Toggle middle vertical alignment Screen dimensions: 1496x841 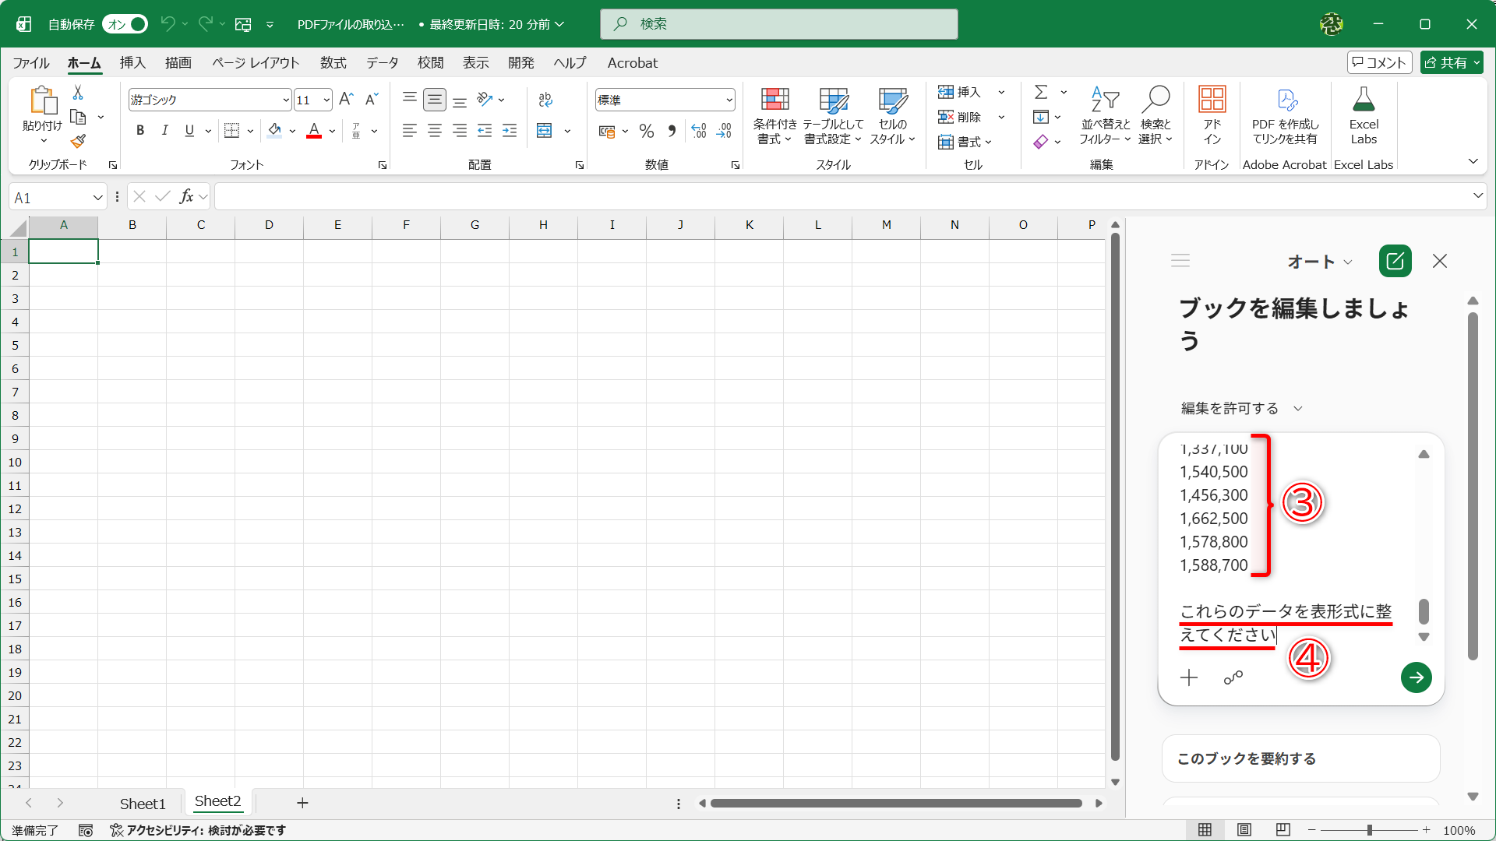pyautogui.click(x=435, y=100)
